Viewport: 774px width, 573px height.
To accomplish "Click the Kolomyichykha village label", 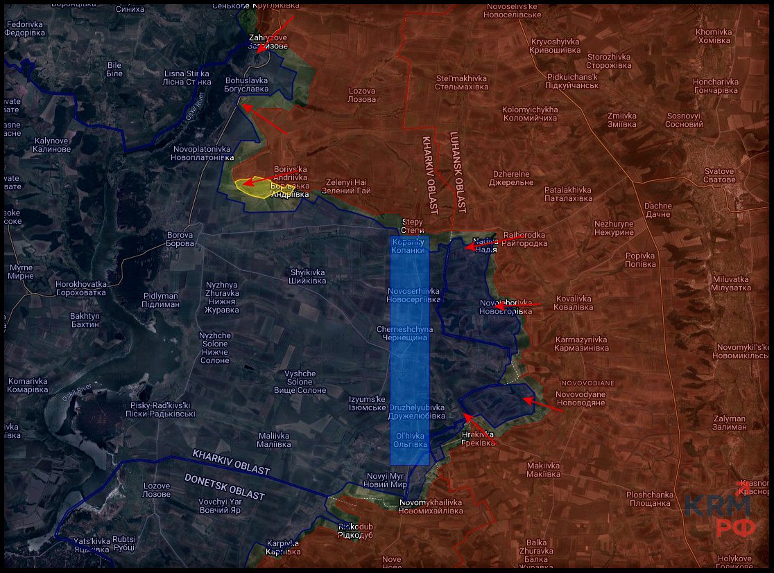I will coord(530,114).
